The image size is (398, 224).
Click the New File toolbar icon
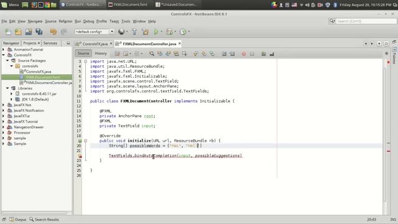[x=8, y=32]
